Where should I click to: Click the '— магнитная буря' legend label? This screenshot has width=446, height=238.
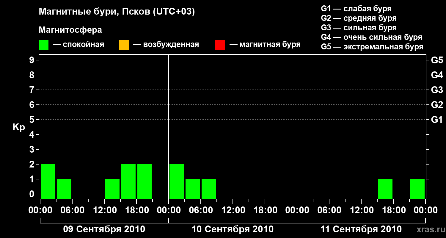click(x=265, y=45)
